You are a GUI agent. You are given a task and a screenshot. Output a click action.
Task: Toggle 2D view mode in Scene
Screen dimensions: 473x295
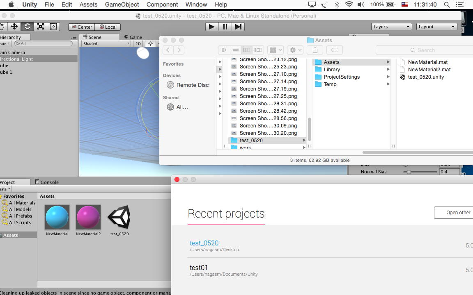click(x=138, y=44)
